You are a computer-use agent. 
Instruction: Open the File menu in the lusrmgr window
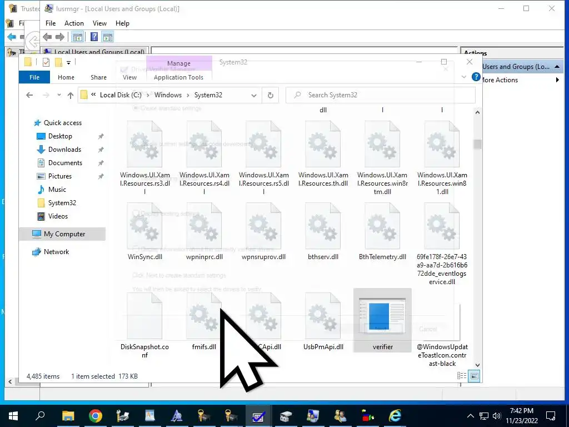pyautogui.click(x=51, y=23)
